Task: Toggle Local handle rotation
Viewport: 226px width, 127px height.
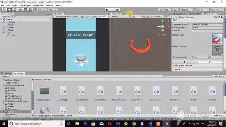Action: tap(53, 10)
